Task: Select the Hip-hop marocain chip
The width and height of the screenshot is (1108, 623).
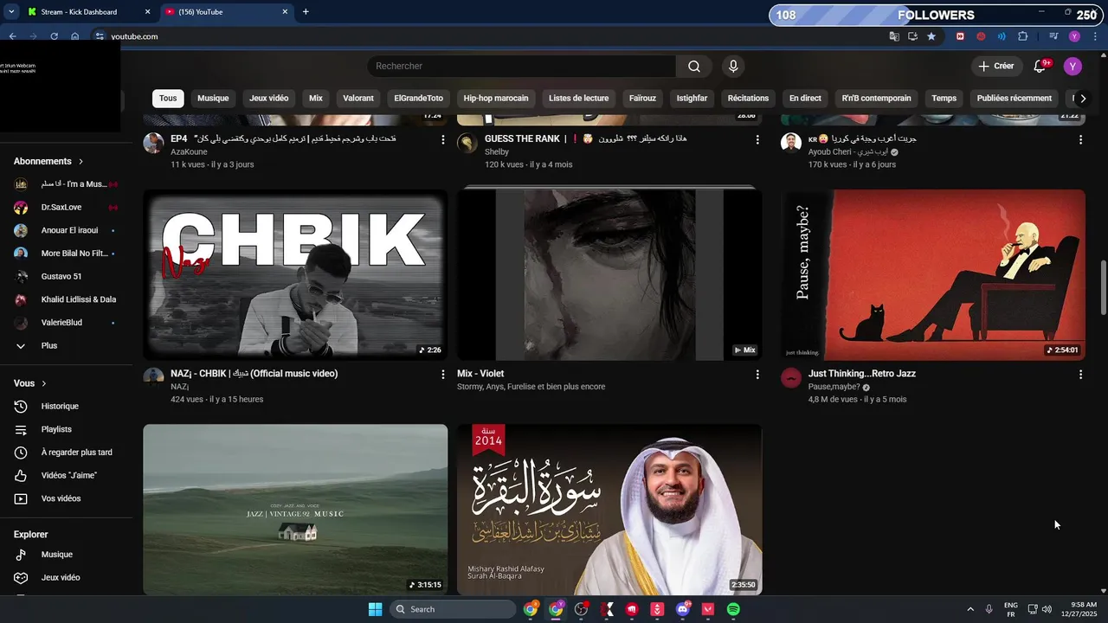Action: click(496, 99)
